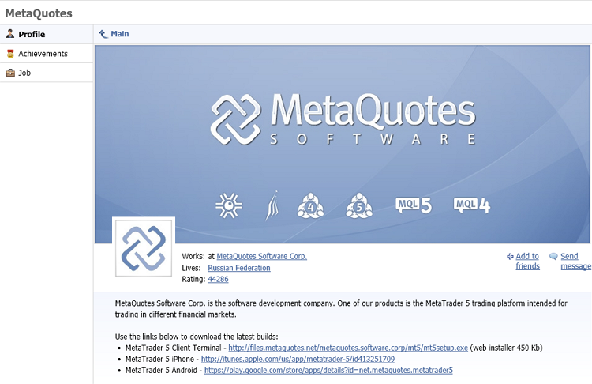592x384 pixels.
Task: Open the Job section
Action: pyautogui.click(x=46, y=73)
